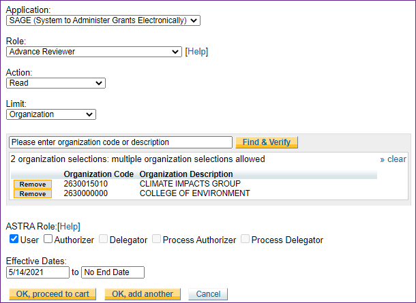Toggle the Process Delegator checkbox
The image size is (416, 303).
click(x=245, y=240)
